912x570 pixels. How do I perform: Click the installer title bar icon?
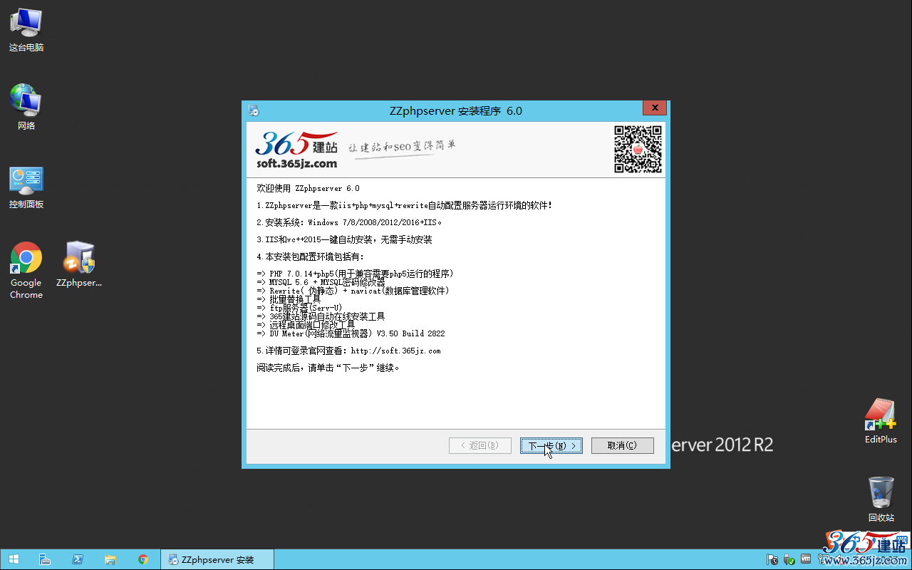[253, 110]
